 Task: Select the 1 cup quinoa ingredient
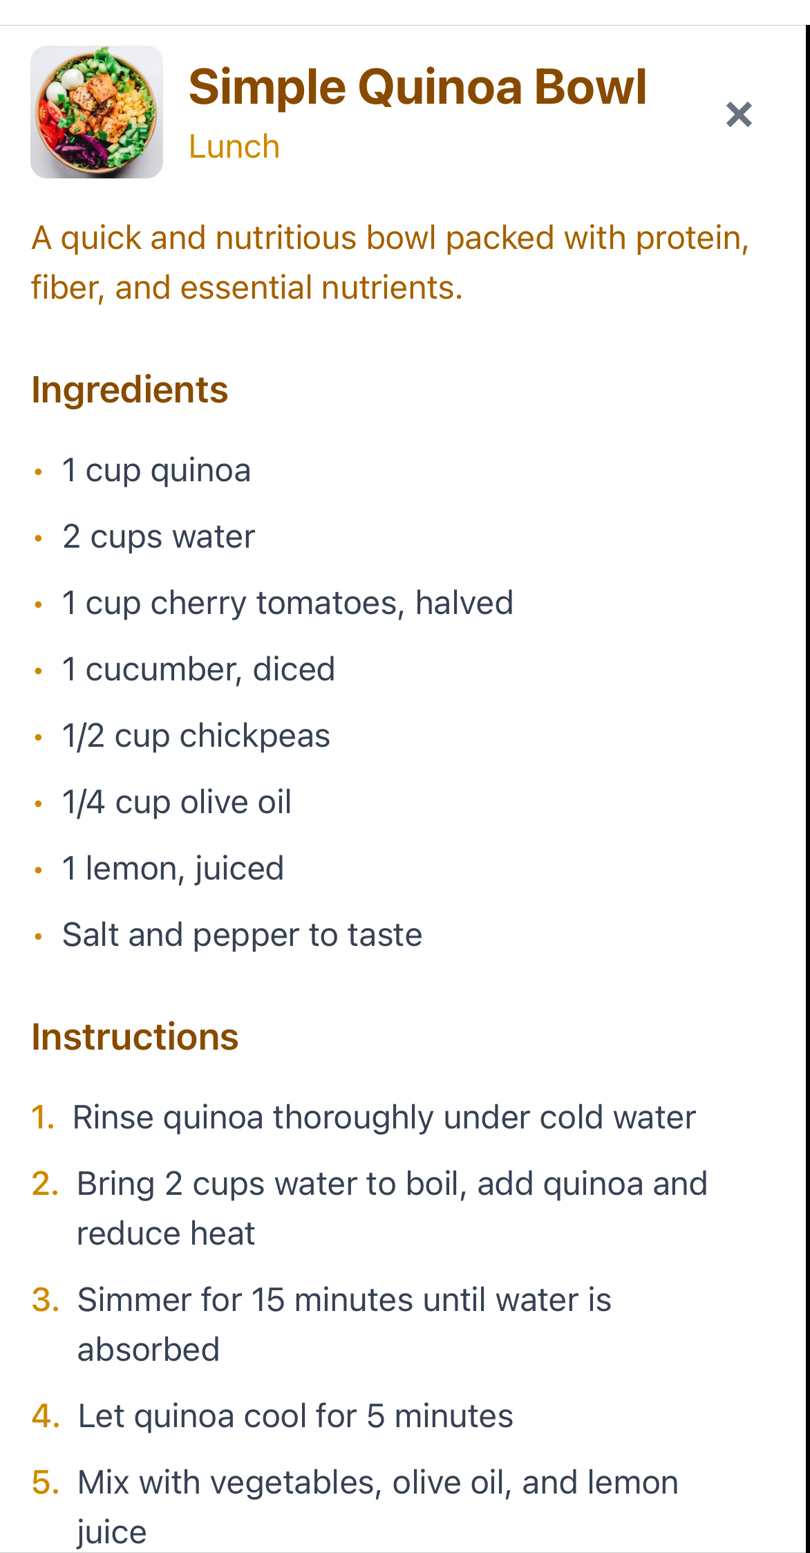(156, 471)
